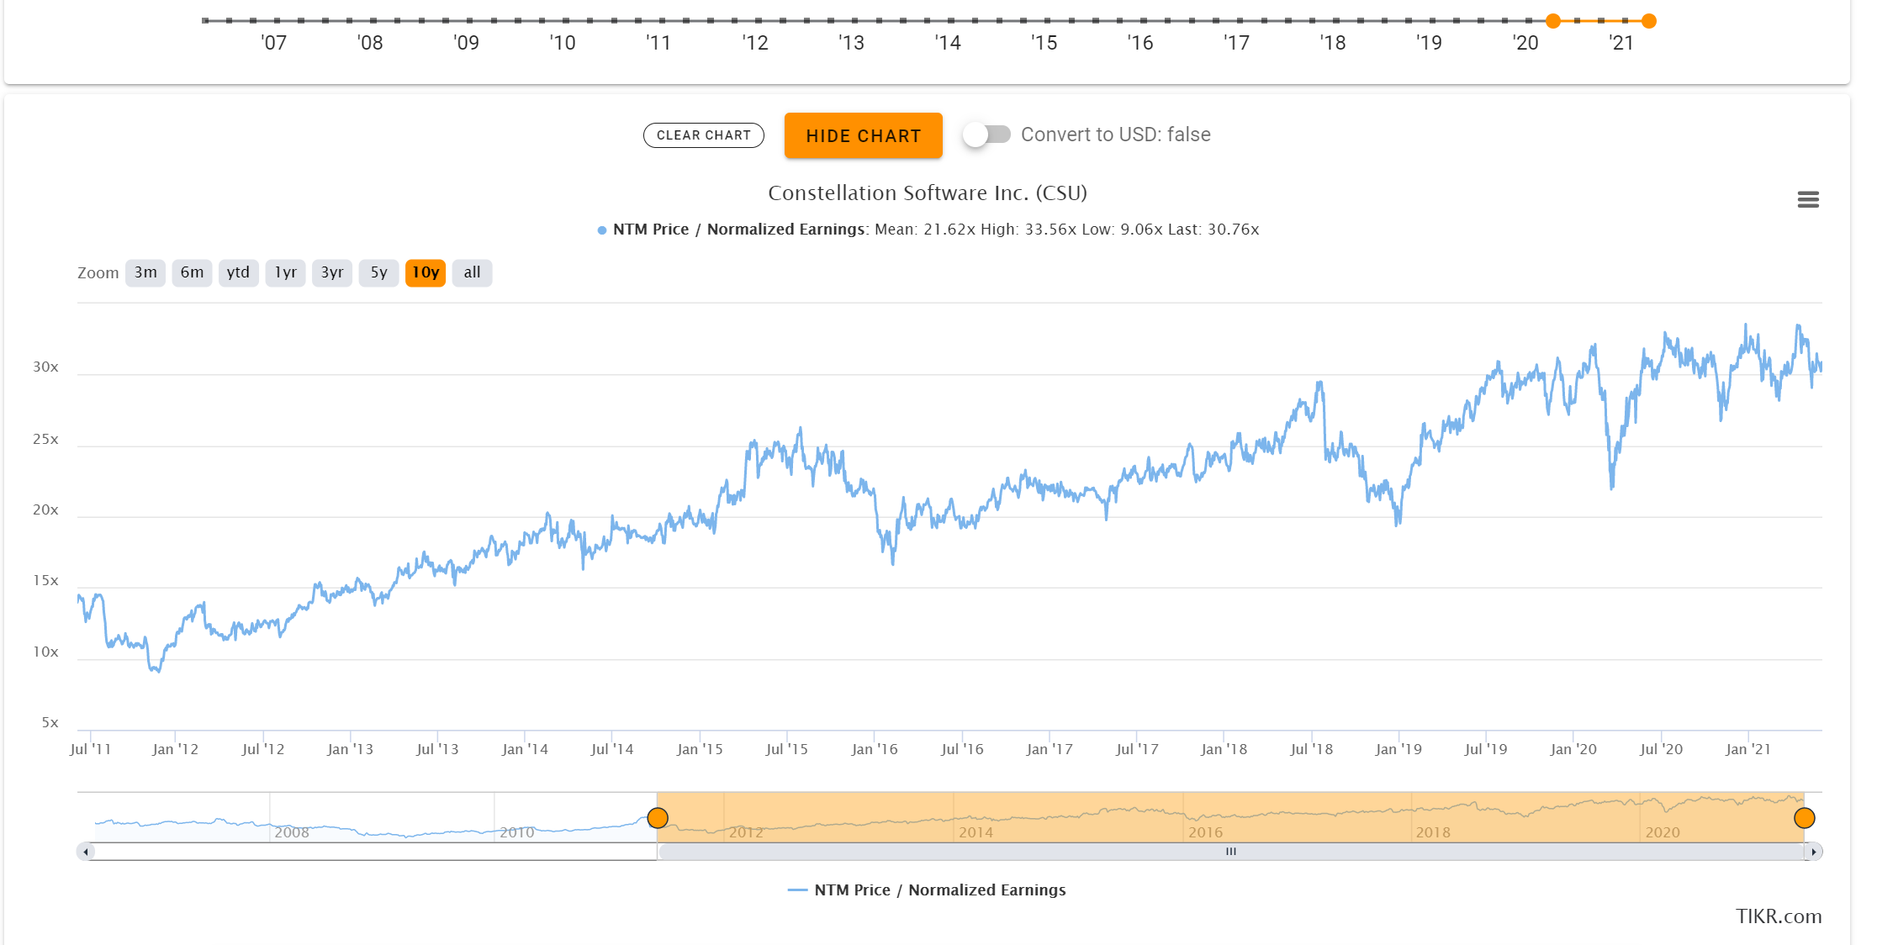
Task: Open the chart export hamburger menu
Action: 1809,199
